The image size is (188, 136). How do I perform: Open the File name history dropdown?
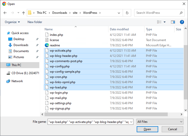[131, 122]
